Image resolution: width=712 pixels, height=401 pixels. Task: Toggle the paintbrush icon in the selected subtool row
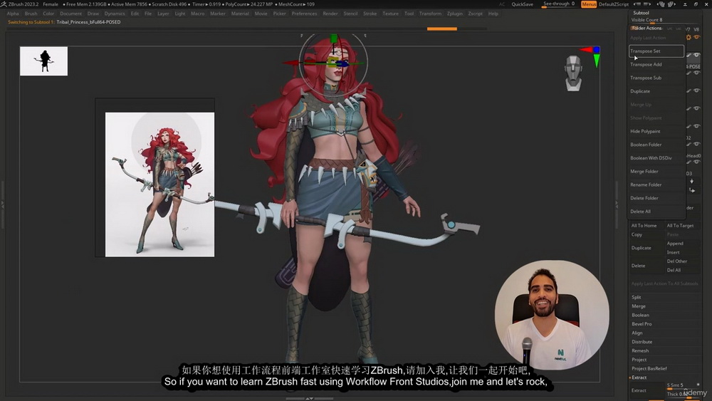click(x=689, y=55)
